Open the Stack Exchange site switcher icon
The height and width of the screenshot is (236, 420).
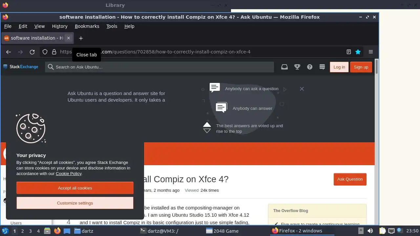(x=322, y=67)
